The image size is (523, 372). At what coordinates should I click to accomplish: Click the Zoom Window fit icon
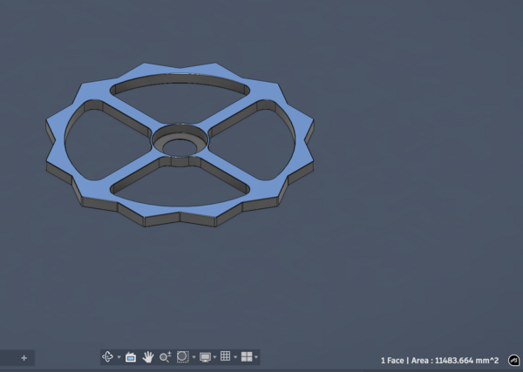tap(182, 357)
